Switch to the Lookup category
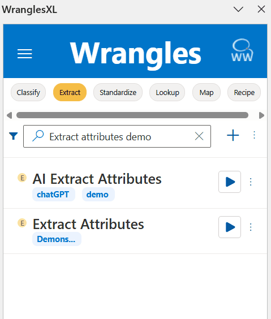The height and width of the screenshot is (319, 271). tap(167, 92)
